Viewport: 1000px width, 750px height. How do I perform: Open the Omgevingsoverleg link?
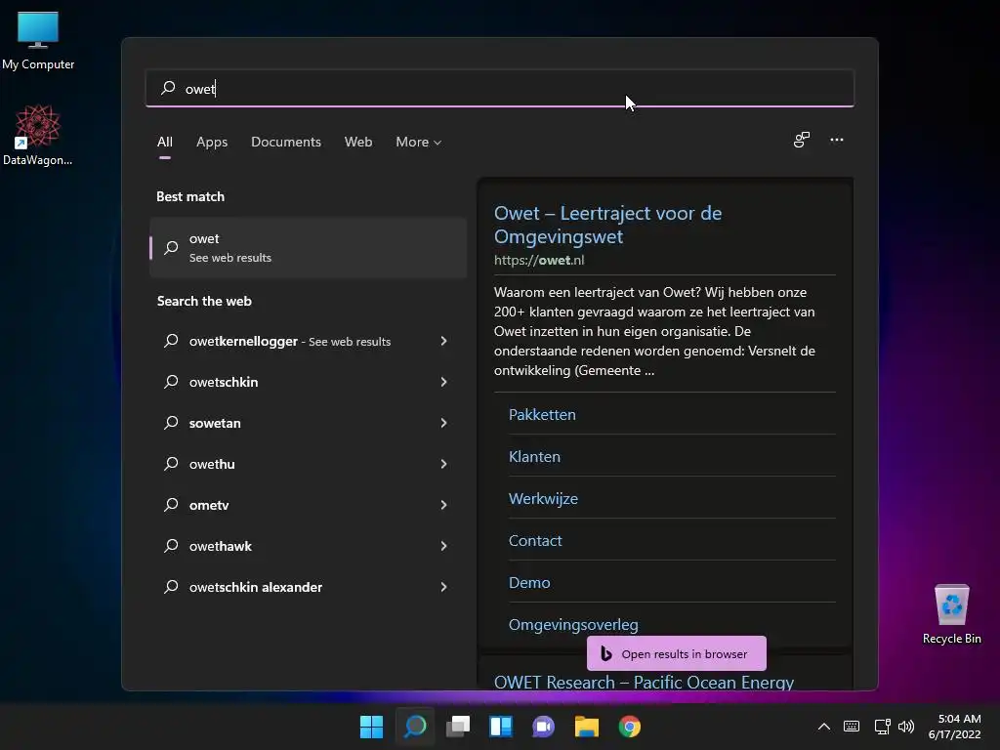pyautogui.click(x=573, y=624)
